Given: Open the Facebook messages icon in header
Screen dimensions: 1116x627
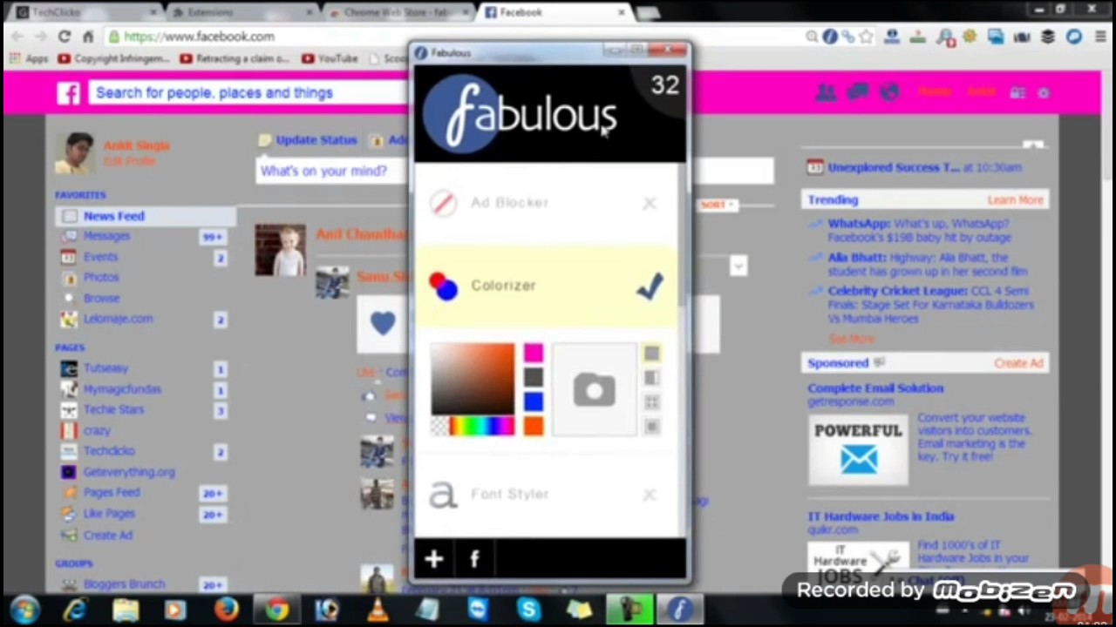Looking at the screenshot, I should (857, 92).
